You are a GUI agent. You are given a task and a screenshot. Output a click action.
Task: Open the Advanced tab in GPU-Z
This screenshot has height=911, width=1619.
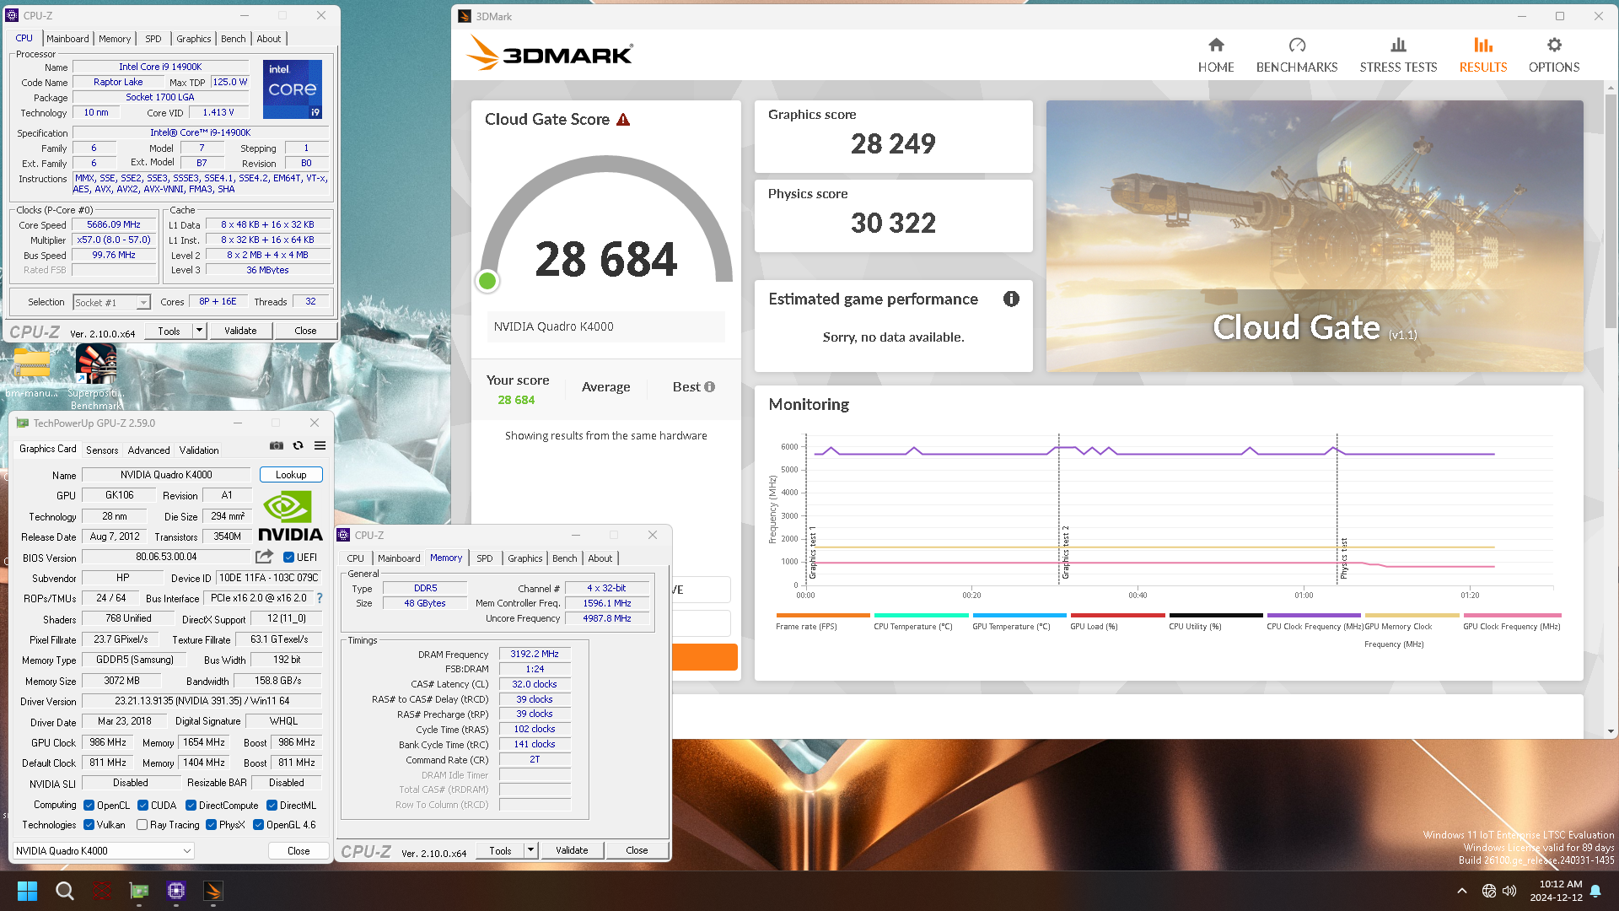(x=149, y=450)
